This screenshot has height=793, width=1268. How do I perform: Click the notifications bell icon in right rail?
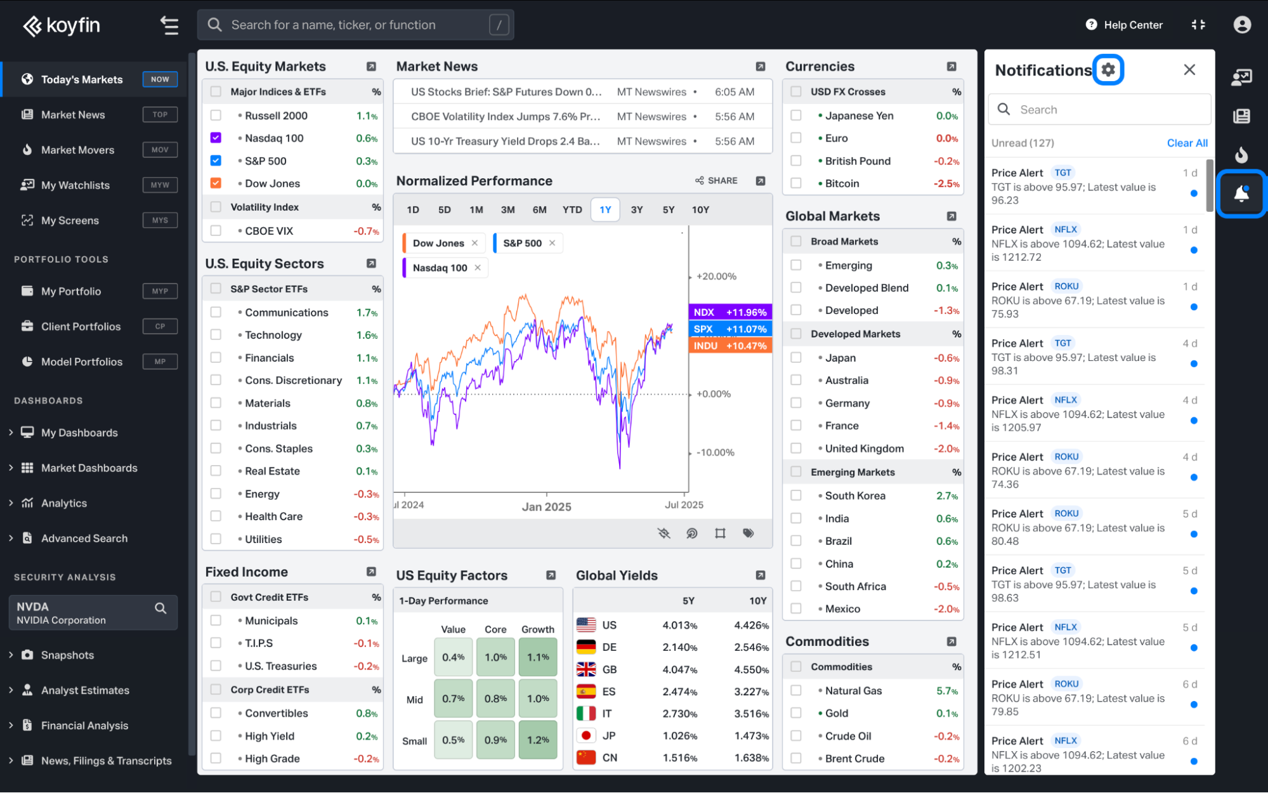pos(1241,193)
